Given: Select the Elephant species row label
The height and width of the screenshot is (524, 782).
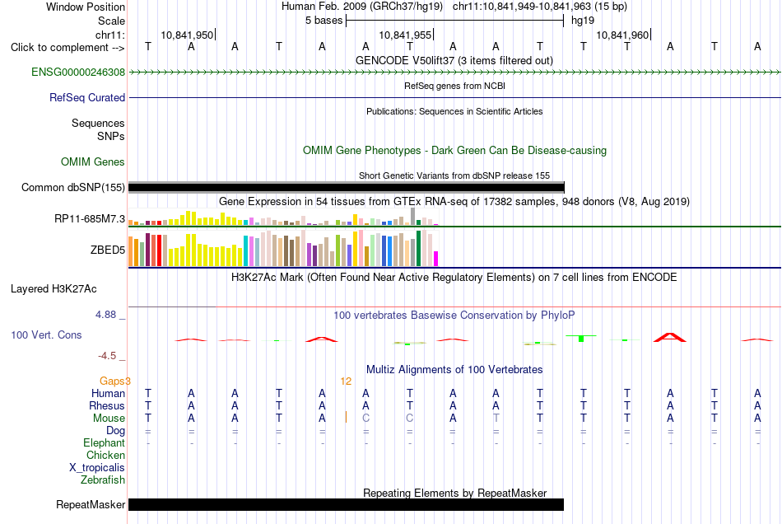Looking at the screenshot, I should [105, 442].
